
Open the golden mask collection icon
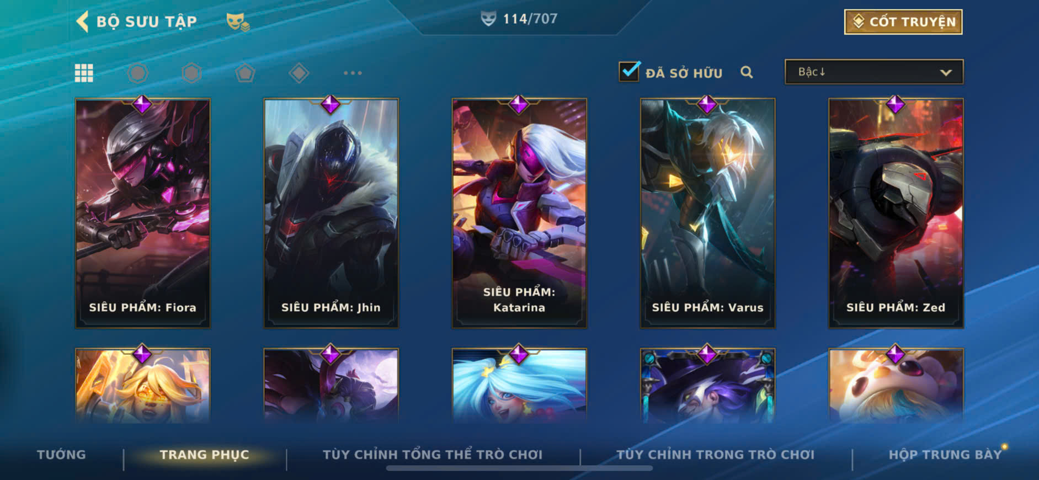(x=238, y=22)
